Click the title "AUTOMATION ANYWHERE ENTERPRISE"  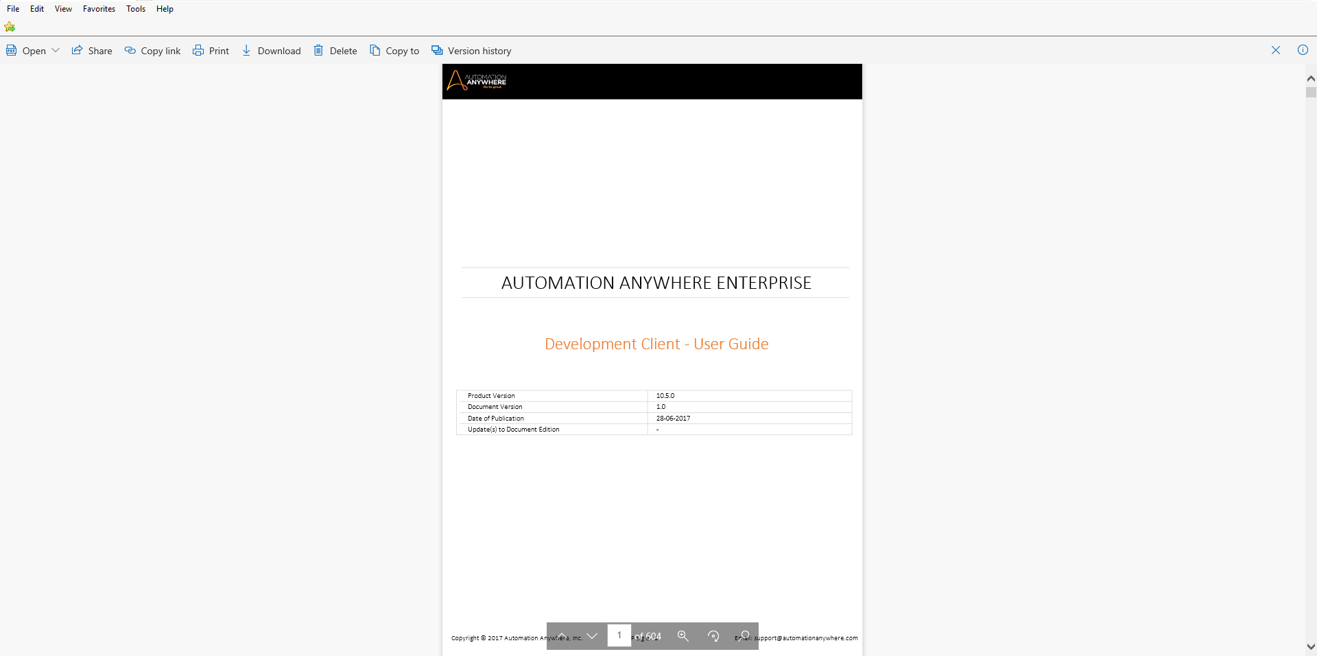(x=656, y=283)
